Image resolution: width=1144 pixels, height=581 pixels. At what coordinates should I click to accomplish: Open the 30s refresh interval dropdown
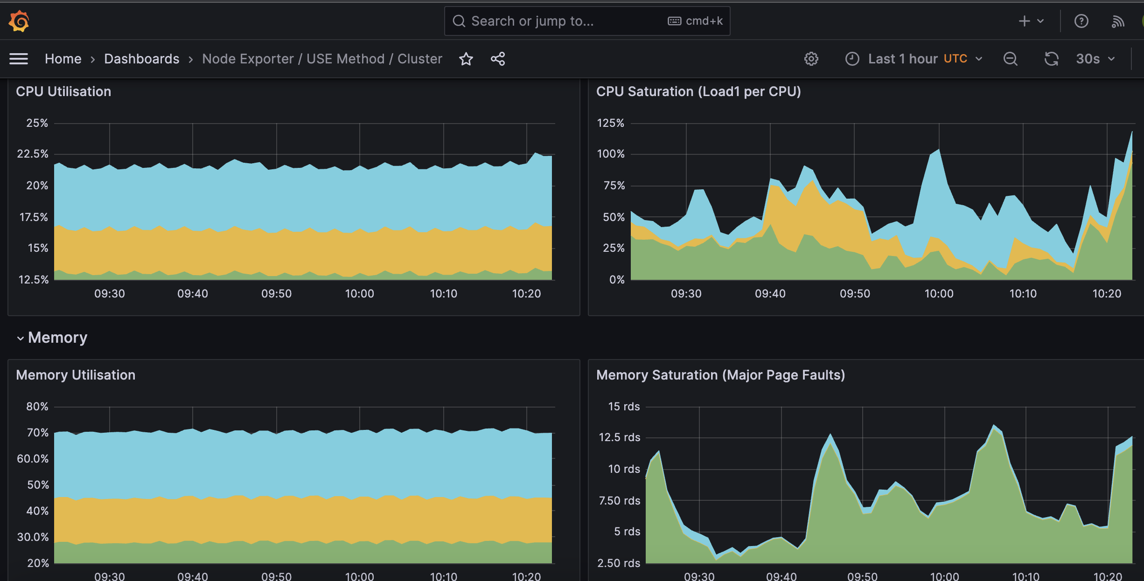1095,59
